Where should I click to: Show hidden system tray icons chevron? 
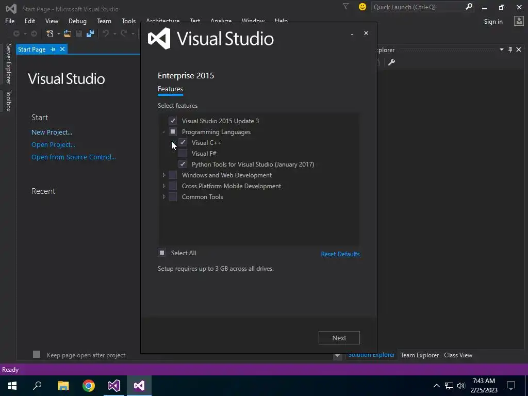click(x=436, y=386)
